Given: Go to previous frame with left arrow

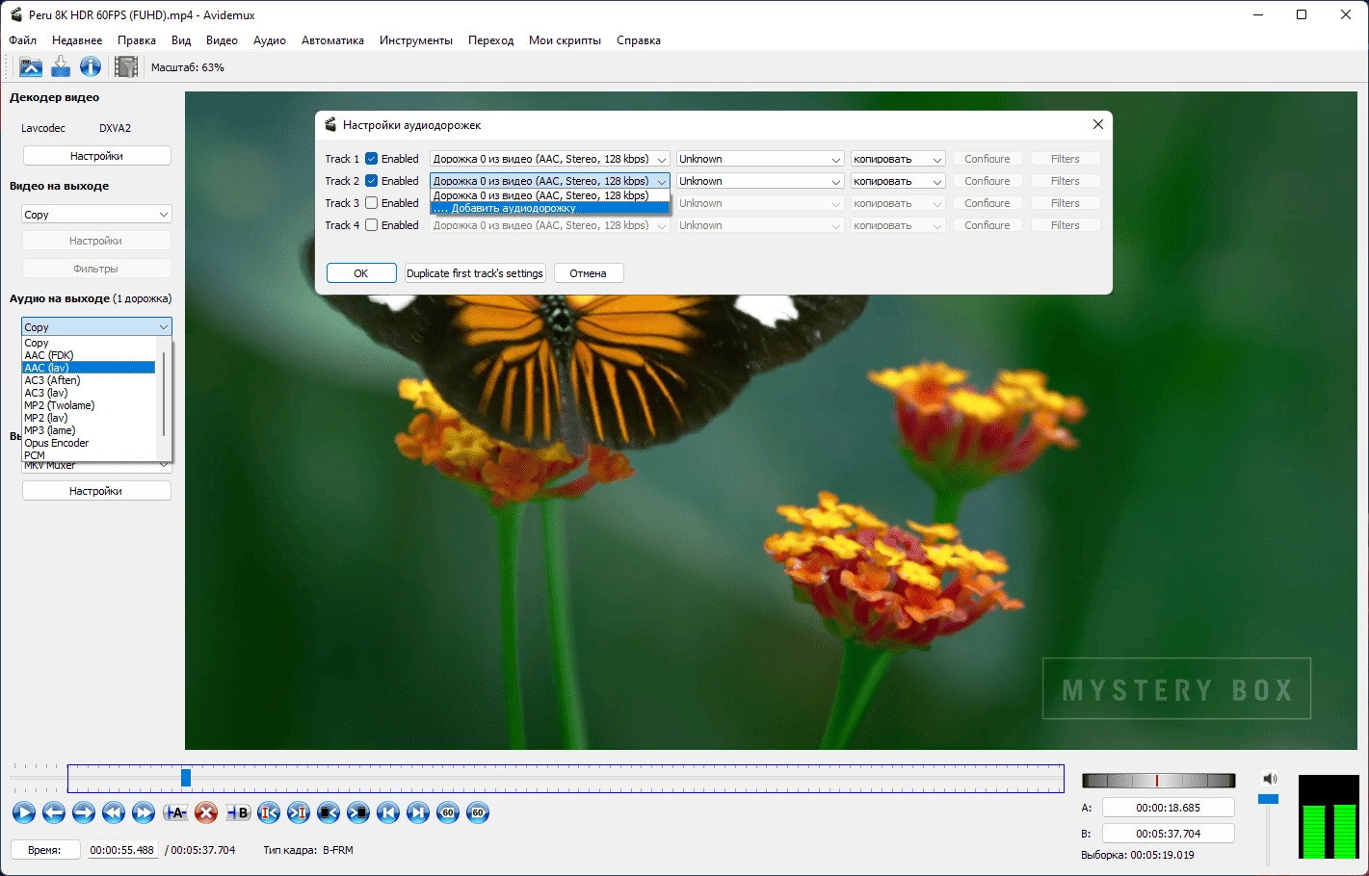Looking at the screenshot, I should [54, 813].
